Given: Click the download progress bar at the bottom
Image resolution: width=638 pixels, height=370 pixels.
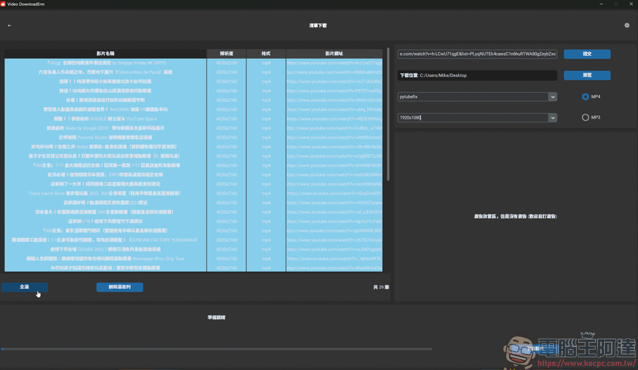Looking at the screenshot, I should 216,349.
